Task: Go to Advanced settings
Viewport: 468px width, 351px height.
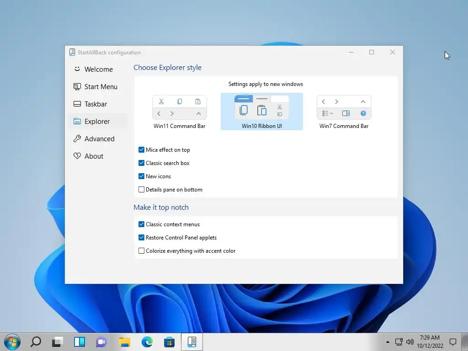Action: pos(97,139)
